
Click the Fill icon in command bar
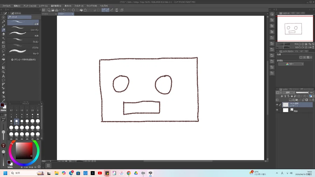(81, 10)
